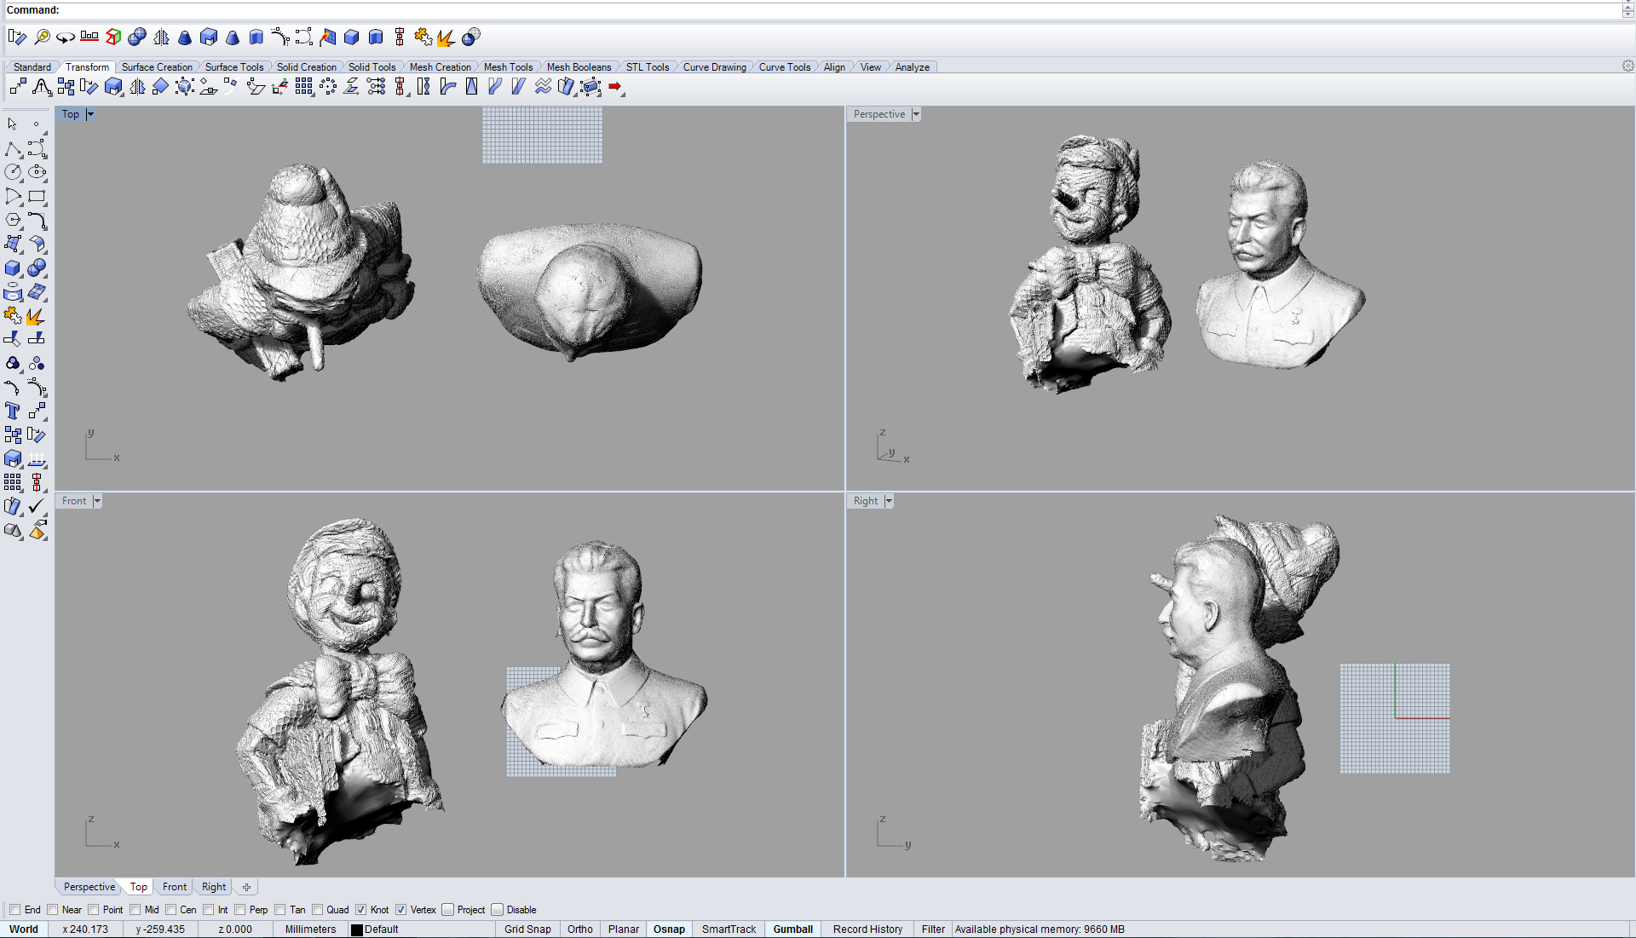Image resolution: width=1636 pixels, height=938 pixels.
Task: Toggle the Project osnap checkbox
Action: (448, 910)
